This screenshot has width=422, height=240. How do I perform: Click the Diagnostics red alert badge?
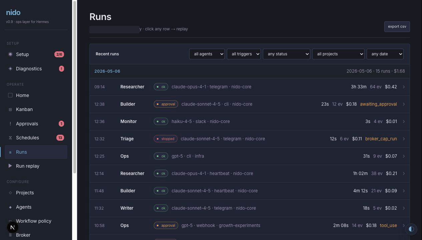(x=61, y=69)
